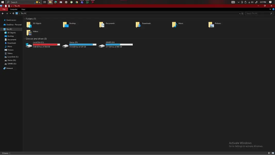Go back using the navigation arrow
Viewport: 275px width, 155px height.
(3, 13)
